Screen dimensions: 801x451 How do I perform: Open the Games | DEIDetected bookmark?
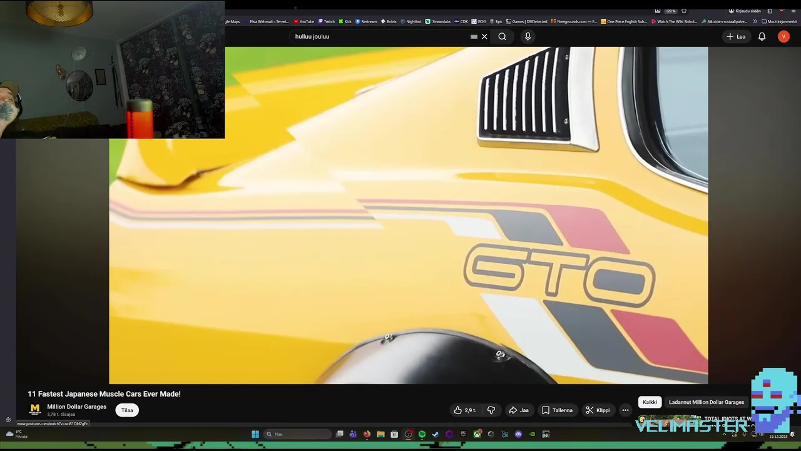[x=526, y=21]
